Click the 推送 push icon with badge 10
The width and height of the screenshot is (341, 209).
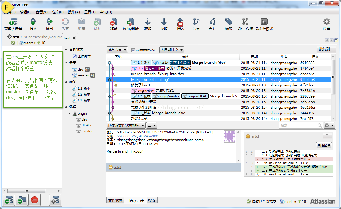point(180,22)
